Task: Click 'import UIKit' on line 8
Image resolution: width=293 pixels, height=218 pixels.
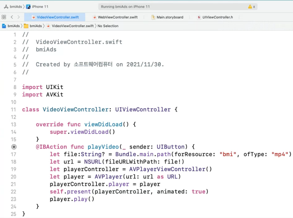Action: (x=43, y=87)
